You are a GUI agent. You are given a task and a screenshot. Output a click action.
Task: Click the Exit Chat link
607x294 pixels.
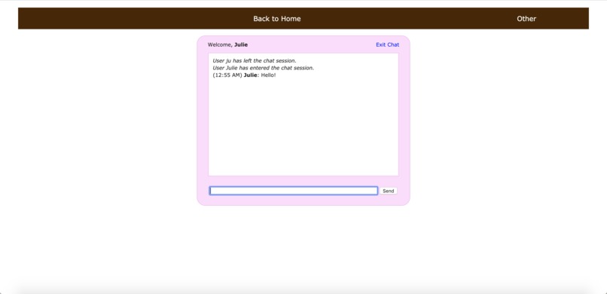tap(388, 44)
